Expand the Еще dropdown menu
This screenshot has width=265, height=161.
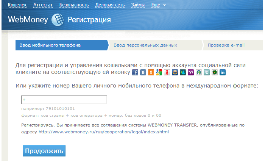[159, 5]
